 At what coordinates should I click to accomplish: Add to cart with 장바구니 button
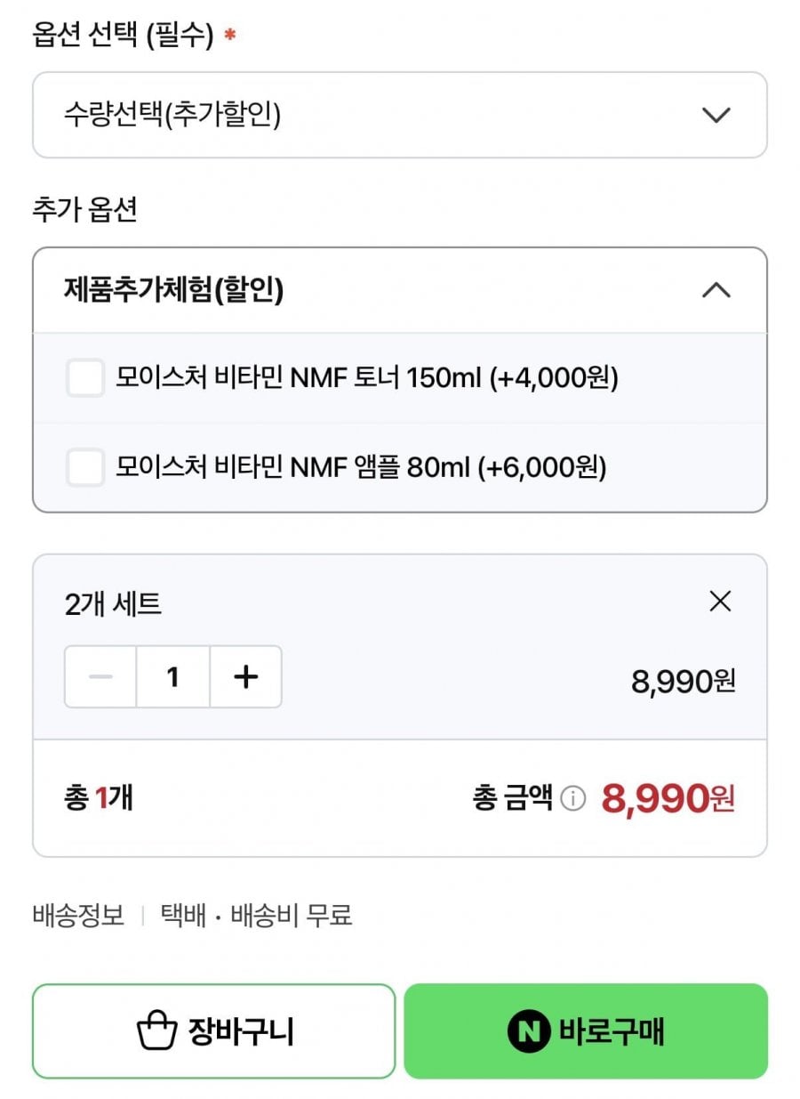coord(213,1031)
